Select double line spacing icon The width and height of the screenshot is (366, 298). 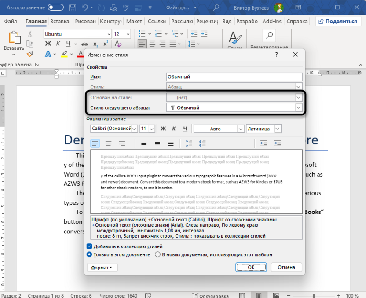click(170, 143)
